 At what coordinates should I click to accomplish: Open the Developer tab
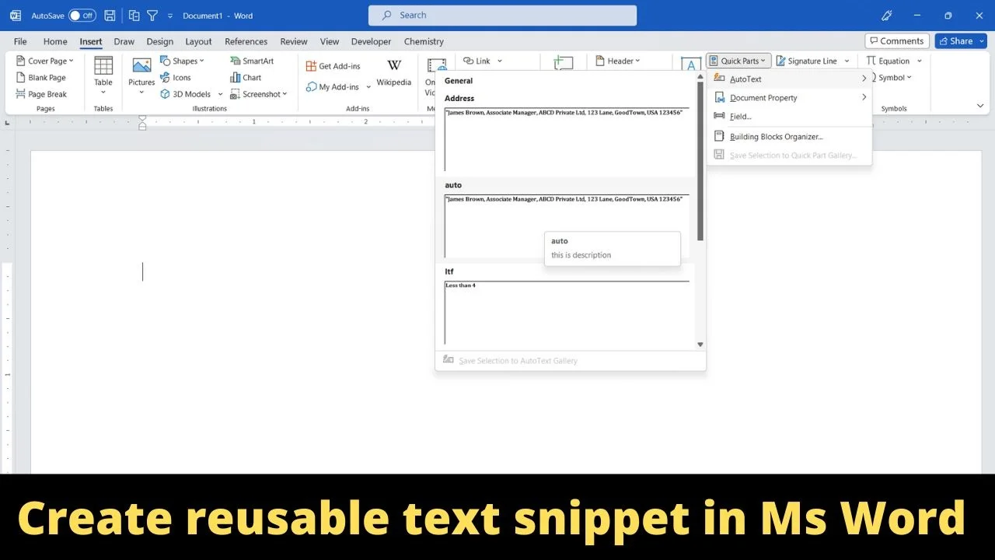(371, 42)
